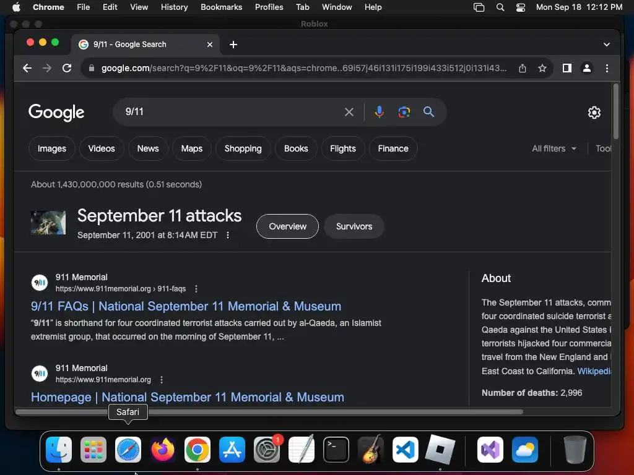Open Visual Studio Code from Dock
Screen dimensions: 634x475
coord(405,449)
